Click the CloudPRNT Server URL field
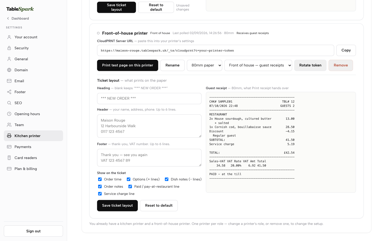 tap(216, 50)
